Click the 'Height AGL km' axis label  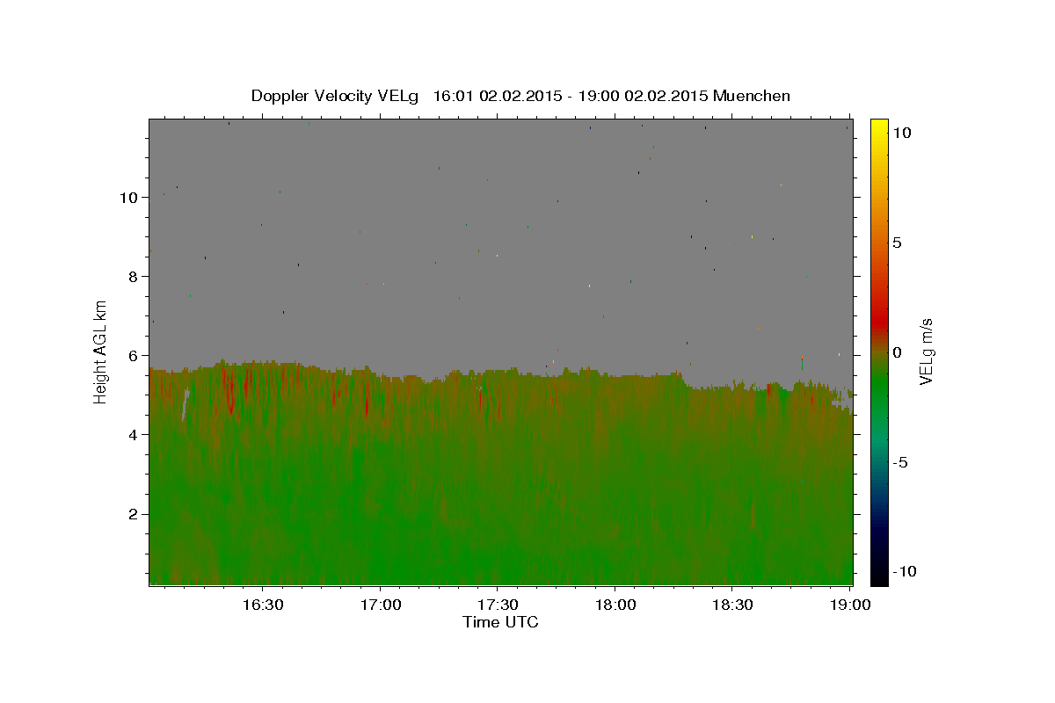[x=101, y=351]
